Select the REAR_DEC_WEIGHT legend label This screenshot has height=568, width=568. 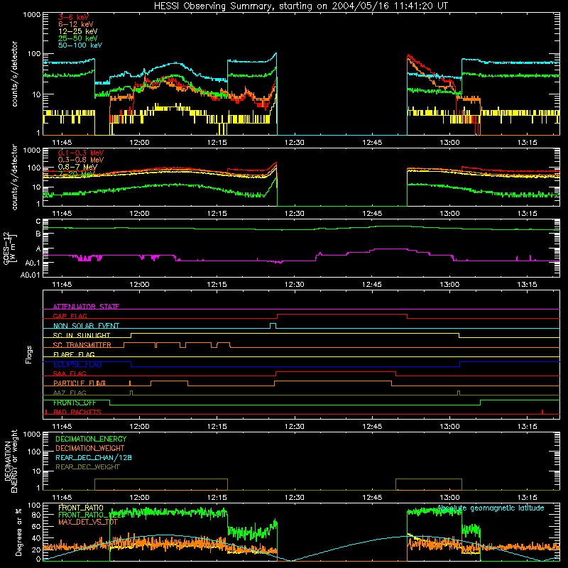pyautogui.click(x=87, y=467)
